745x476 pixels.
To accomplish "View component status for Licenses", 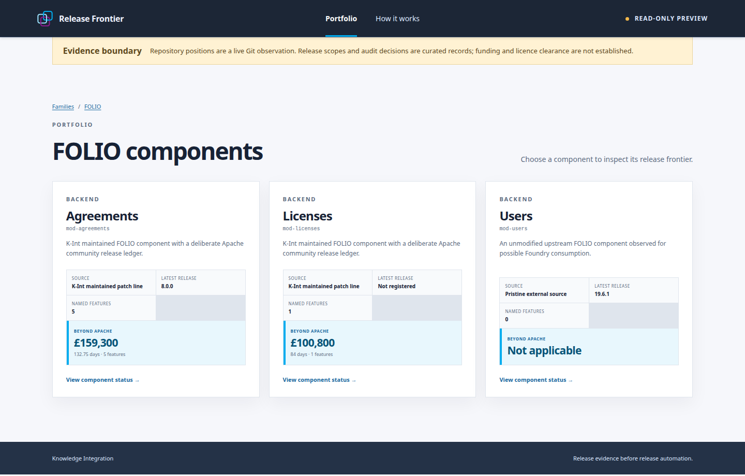I will [319, 380].
